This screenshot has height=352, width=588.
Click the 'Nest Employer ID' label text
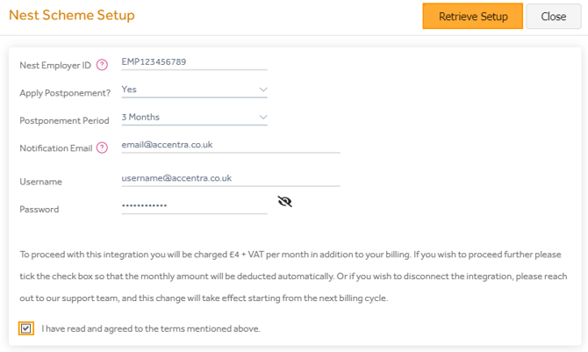55,65
